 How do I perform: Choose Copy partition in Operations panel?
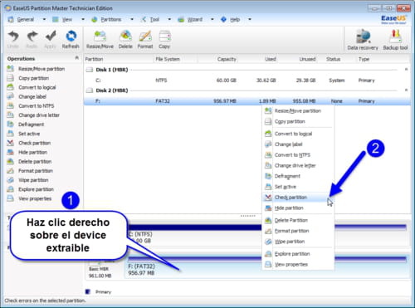click(28, 78)
